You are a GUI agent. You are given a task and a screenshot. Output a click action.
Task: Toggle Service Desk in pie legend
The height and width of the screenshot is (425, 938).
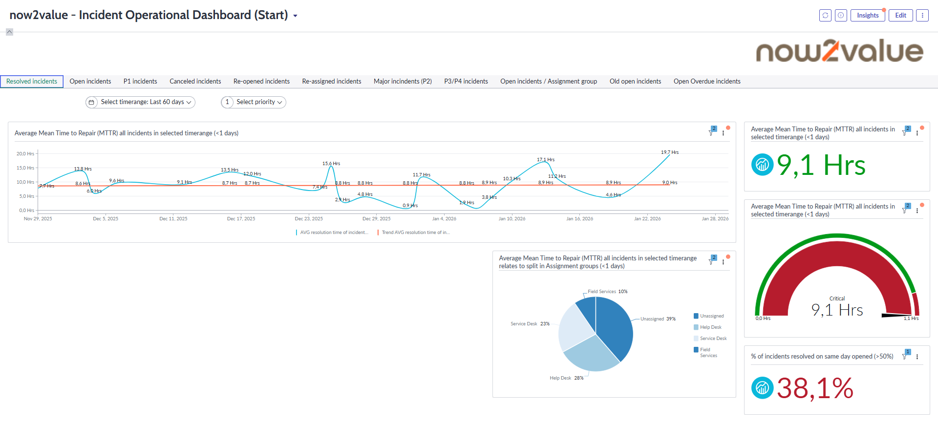[710, 339]
